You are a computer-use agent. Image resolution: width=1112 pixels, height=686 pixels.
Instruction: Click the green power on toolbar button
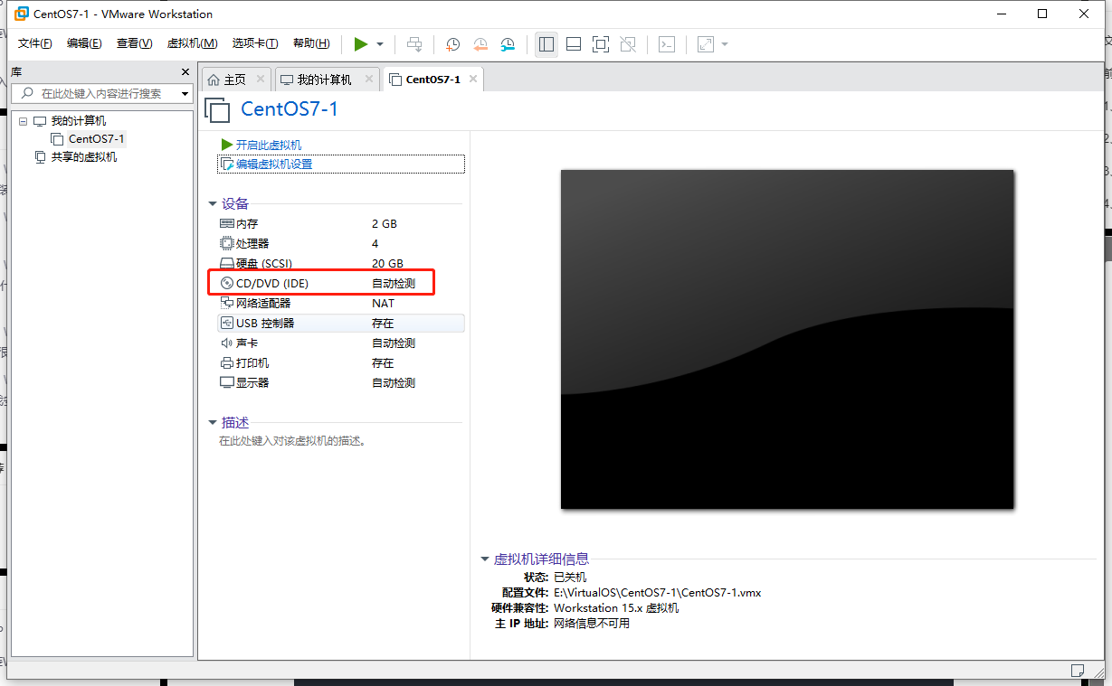click(x=361, y=43)
